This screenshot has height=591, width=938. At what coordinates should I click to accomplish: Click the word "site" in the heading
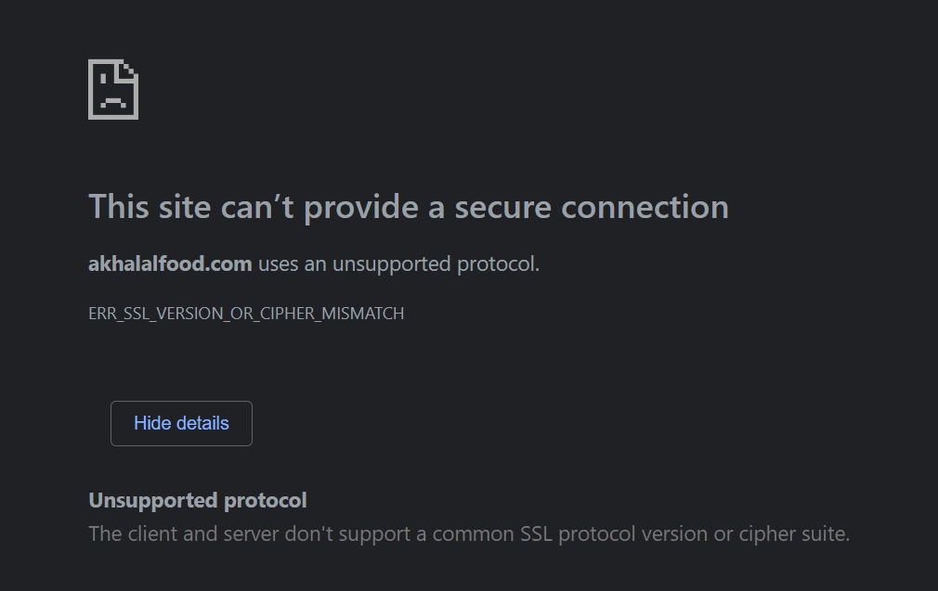184,207
